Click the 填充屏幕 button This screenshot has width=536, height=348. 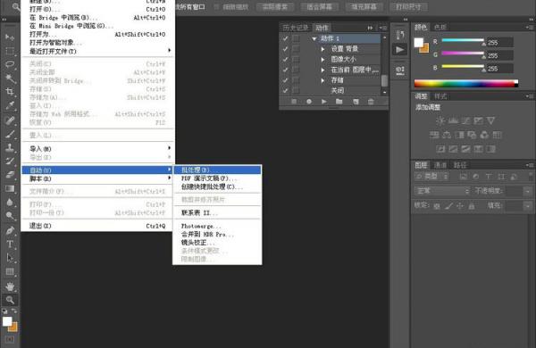[x=364, y=7]
